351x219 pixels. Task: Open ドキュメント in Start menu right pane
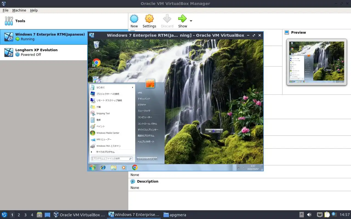click(x=144, y=99)
